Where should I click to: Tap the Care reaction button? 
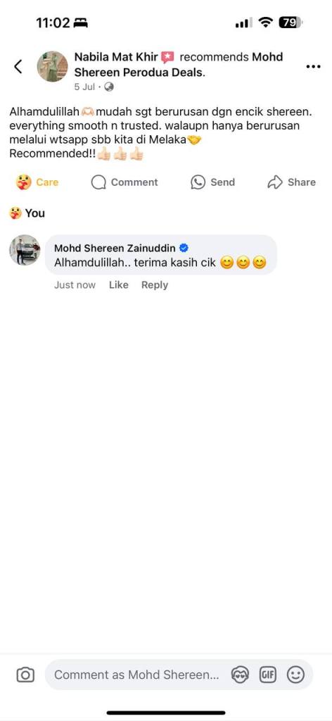pos(37,182)
